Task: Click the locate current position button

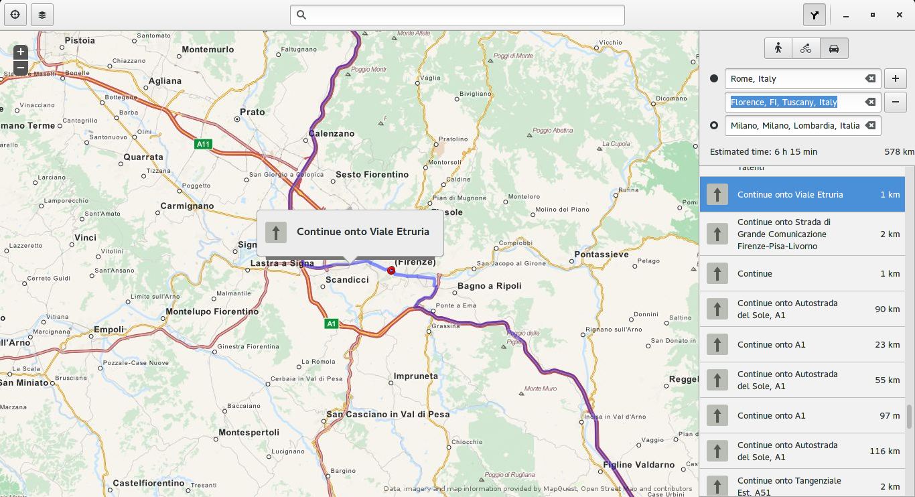Action: tap(15, 15)
